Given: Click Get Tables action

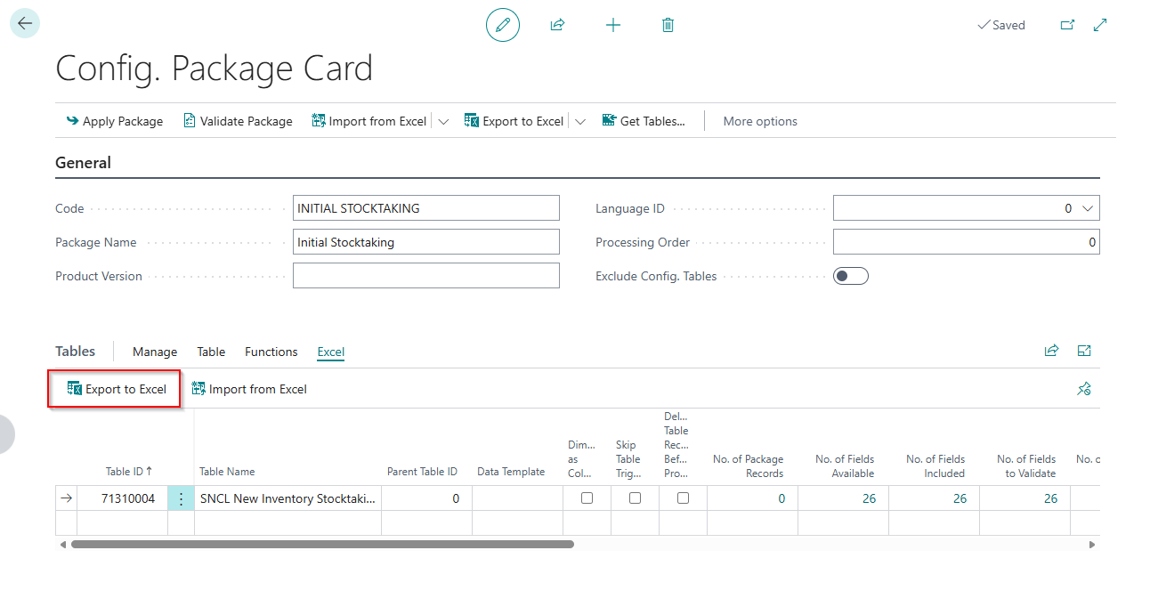Looking at the screenshot, I should (644, 121).
